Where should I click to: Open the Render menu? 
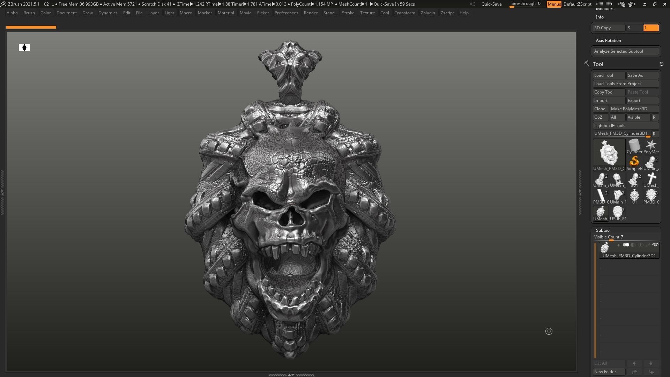pyautogui.click(x=311, y=13)
